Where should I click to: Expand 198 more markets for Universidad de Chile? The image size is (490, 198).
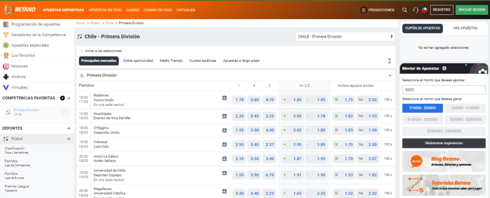(388, 175)
